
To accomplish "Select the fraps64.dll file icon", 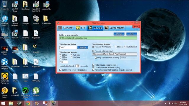I will tap(36, 63).
